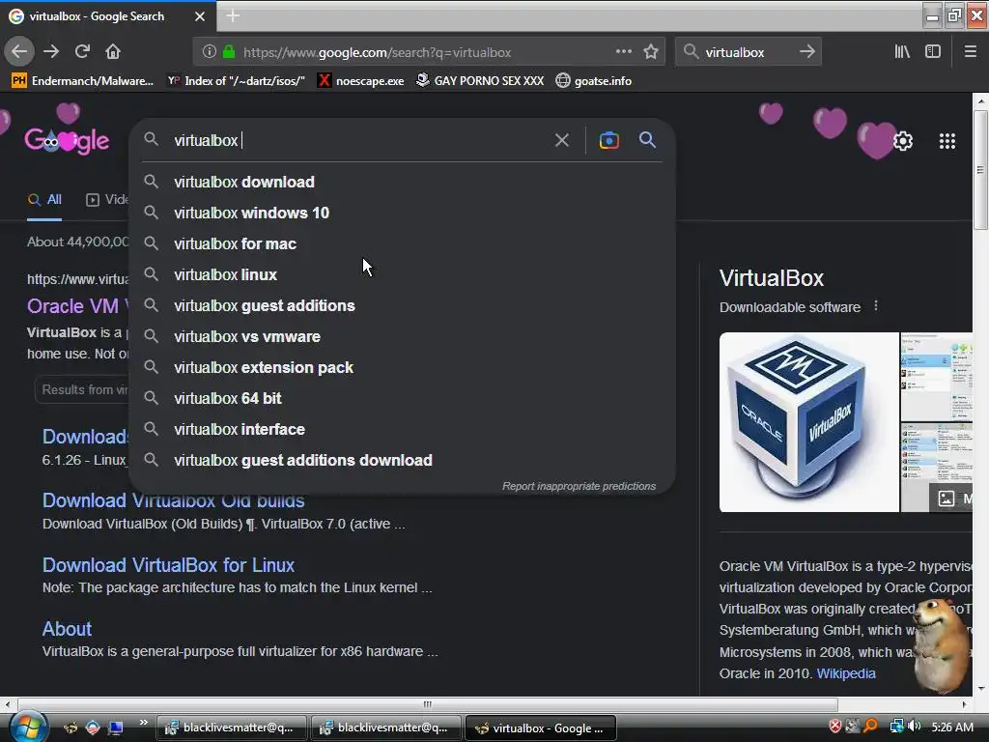Choose suggestion virtualbox extension pack
This screenshot has width=989, height=742.
click(x=403, y=367)
